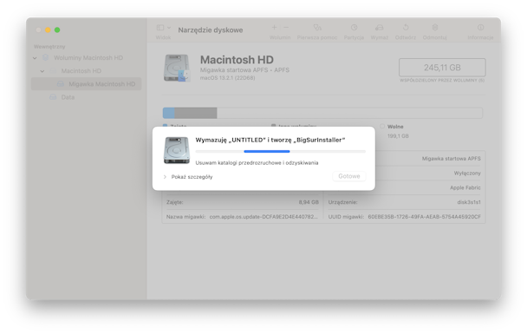Screen dimensions: 527x334
Task: Expand Pokaż szczegóły disclosure arrow
Action: coord(165,177)
